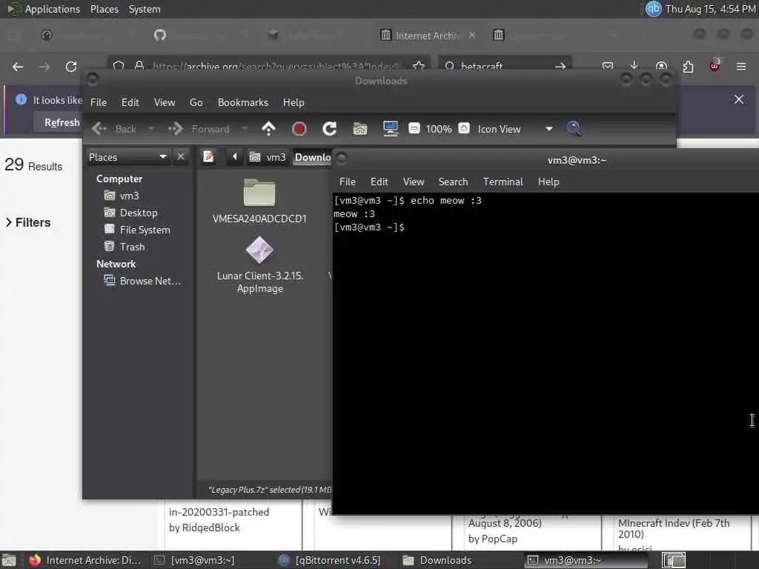The image size is (759, 569).
Task: Open Back history dropdown arrow
Action: (151, 129)
